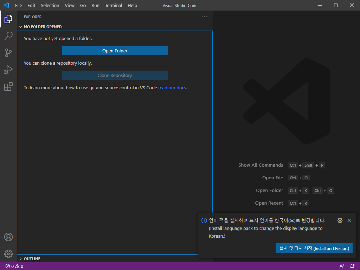Click the Open Recent shortcut label

[269, 203]
